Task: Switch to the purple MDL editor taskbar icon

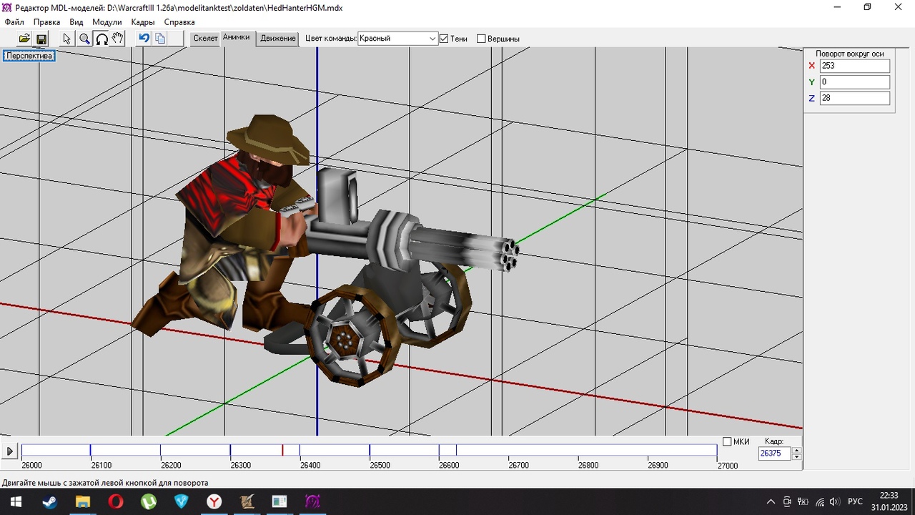Action: click(312, 501)
